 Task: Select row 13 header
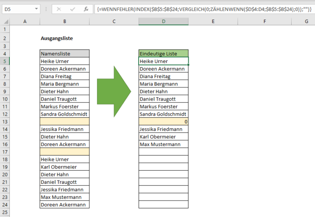pyautogui.click(x=5, y=122)
